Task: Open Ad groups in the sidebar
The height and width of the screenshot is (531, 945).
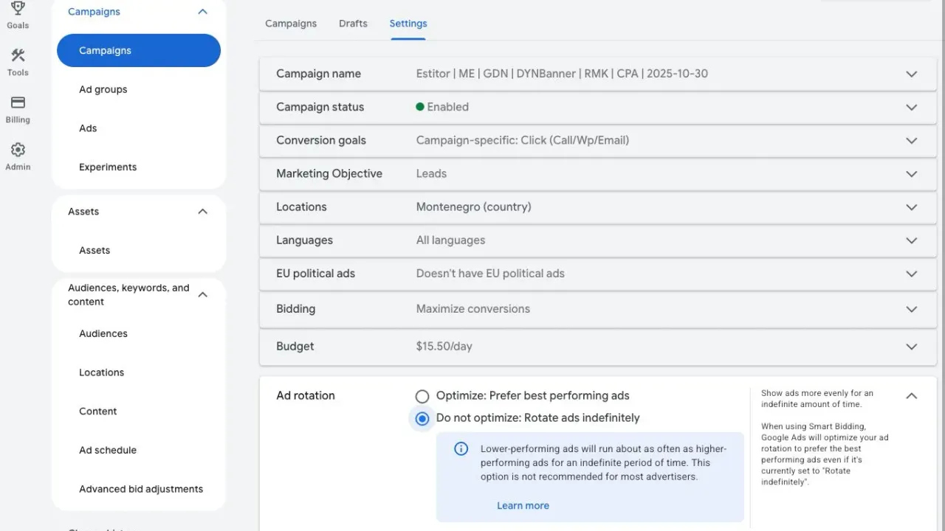Action: coord(103,89)
